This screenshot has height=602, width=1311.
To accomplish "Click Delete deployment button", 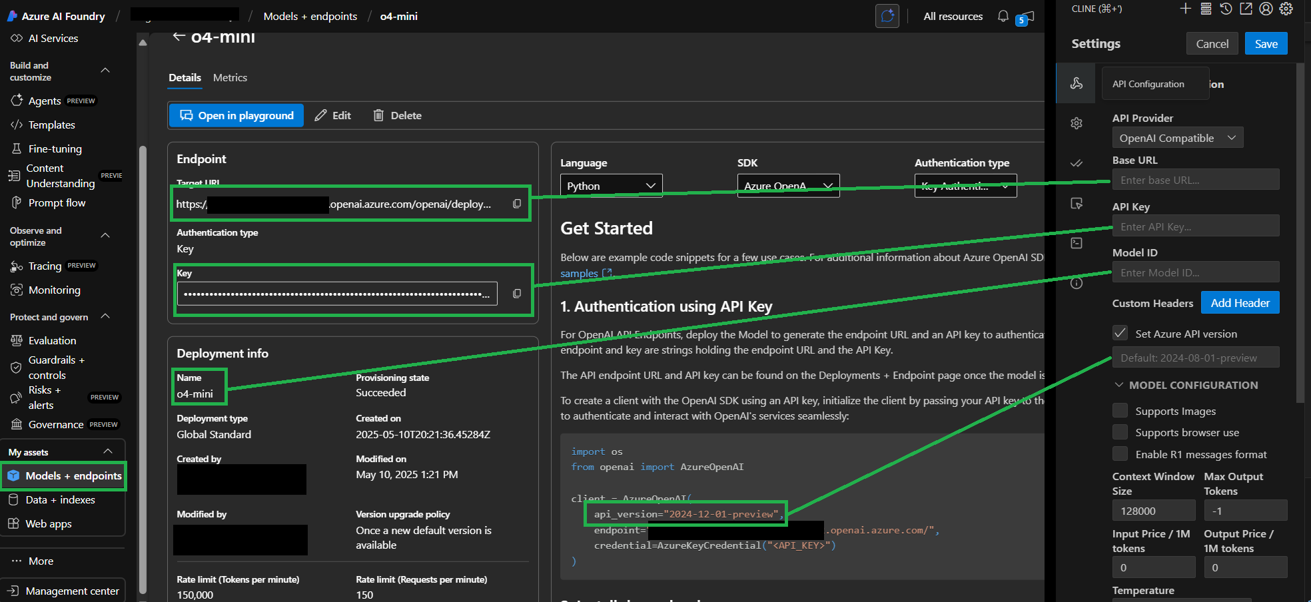I will pos(397,115).
